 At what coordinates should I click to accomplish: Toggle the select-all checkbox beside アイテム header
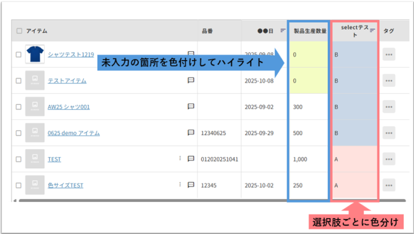(20, 31)
